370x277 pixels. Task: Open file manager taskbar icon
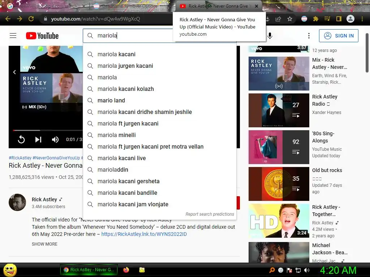click(142, 270)
